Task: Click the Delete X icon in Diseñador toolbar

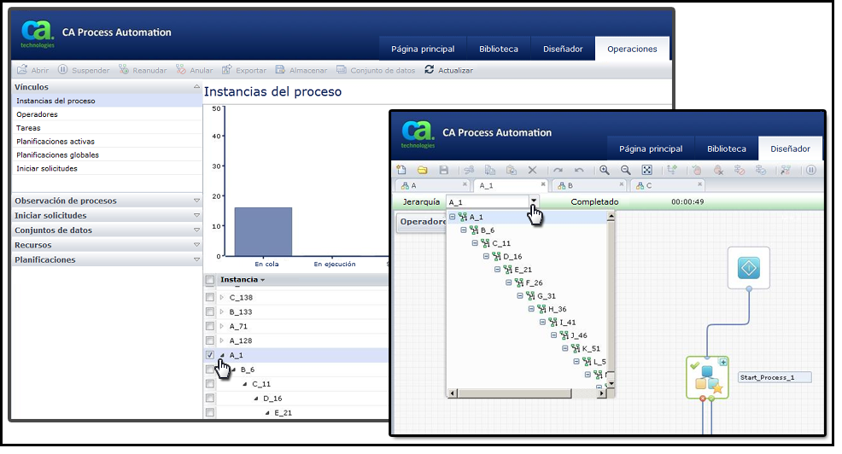Action: 532,170
